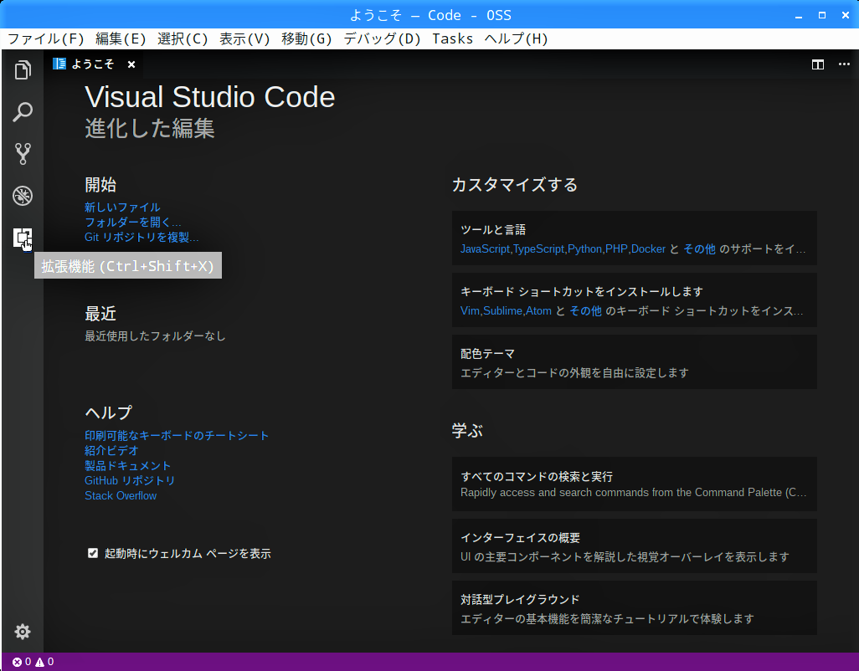Viewport: 859px width, 671px height.
Task: Click the error count icon in status bar
Action: click(17, 662)
